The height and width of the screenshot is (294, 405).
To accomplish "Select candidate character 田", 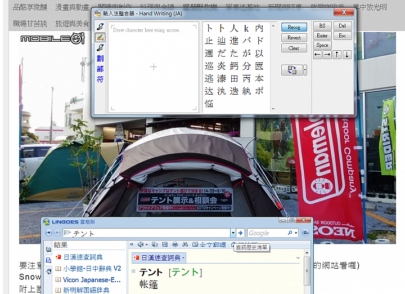I will [234, 79].
